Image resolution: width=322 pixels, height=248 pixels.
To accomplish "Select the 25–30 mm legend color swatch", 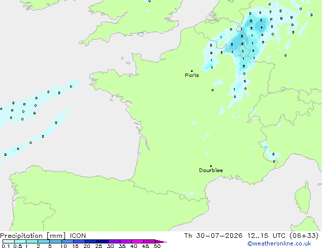I will 102,241.
